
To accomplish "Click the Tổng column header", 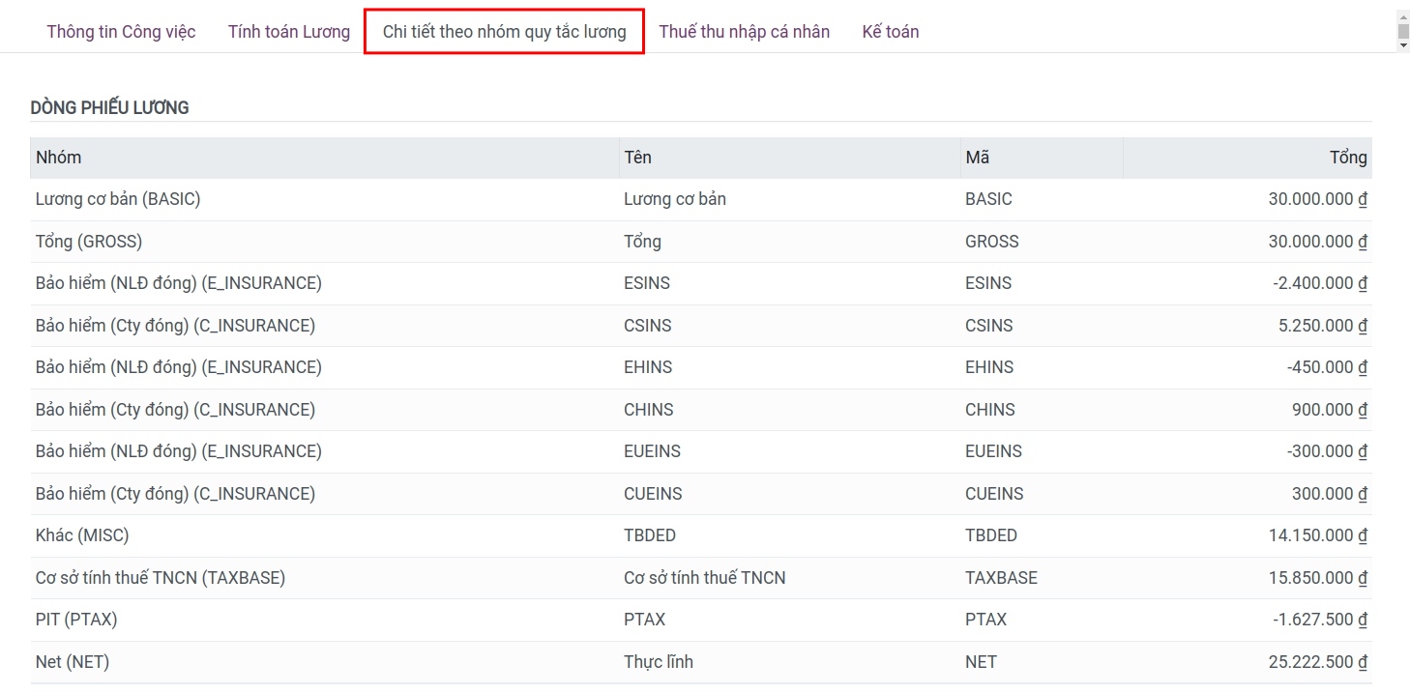I will click(x=1347, y=158).
